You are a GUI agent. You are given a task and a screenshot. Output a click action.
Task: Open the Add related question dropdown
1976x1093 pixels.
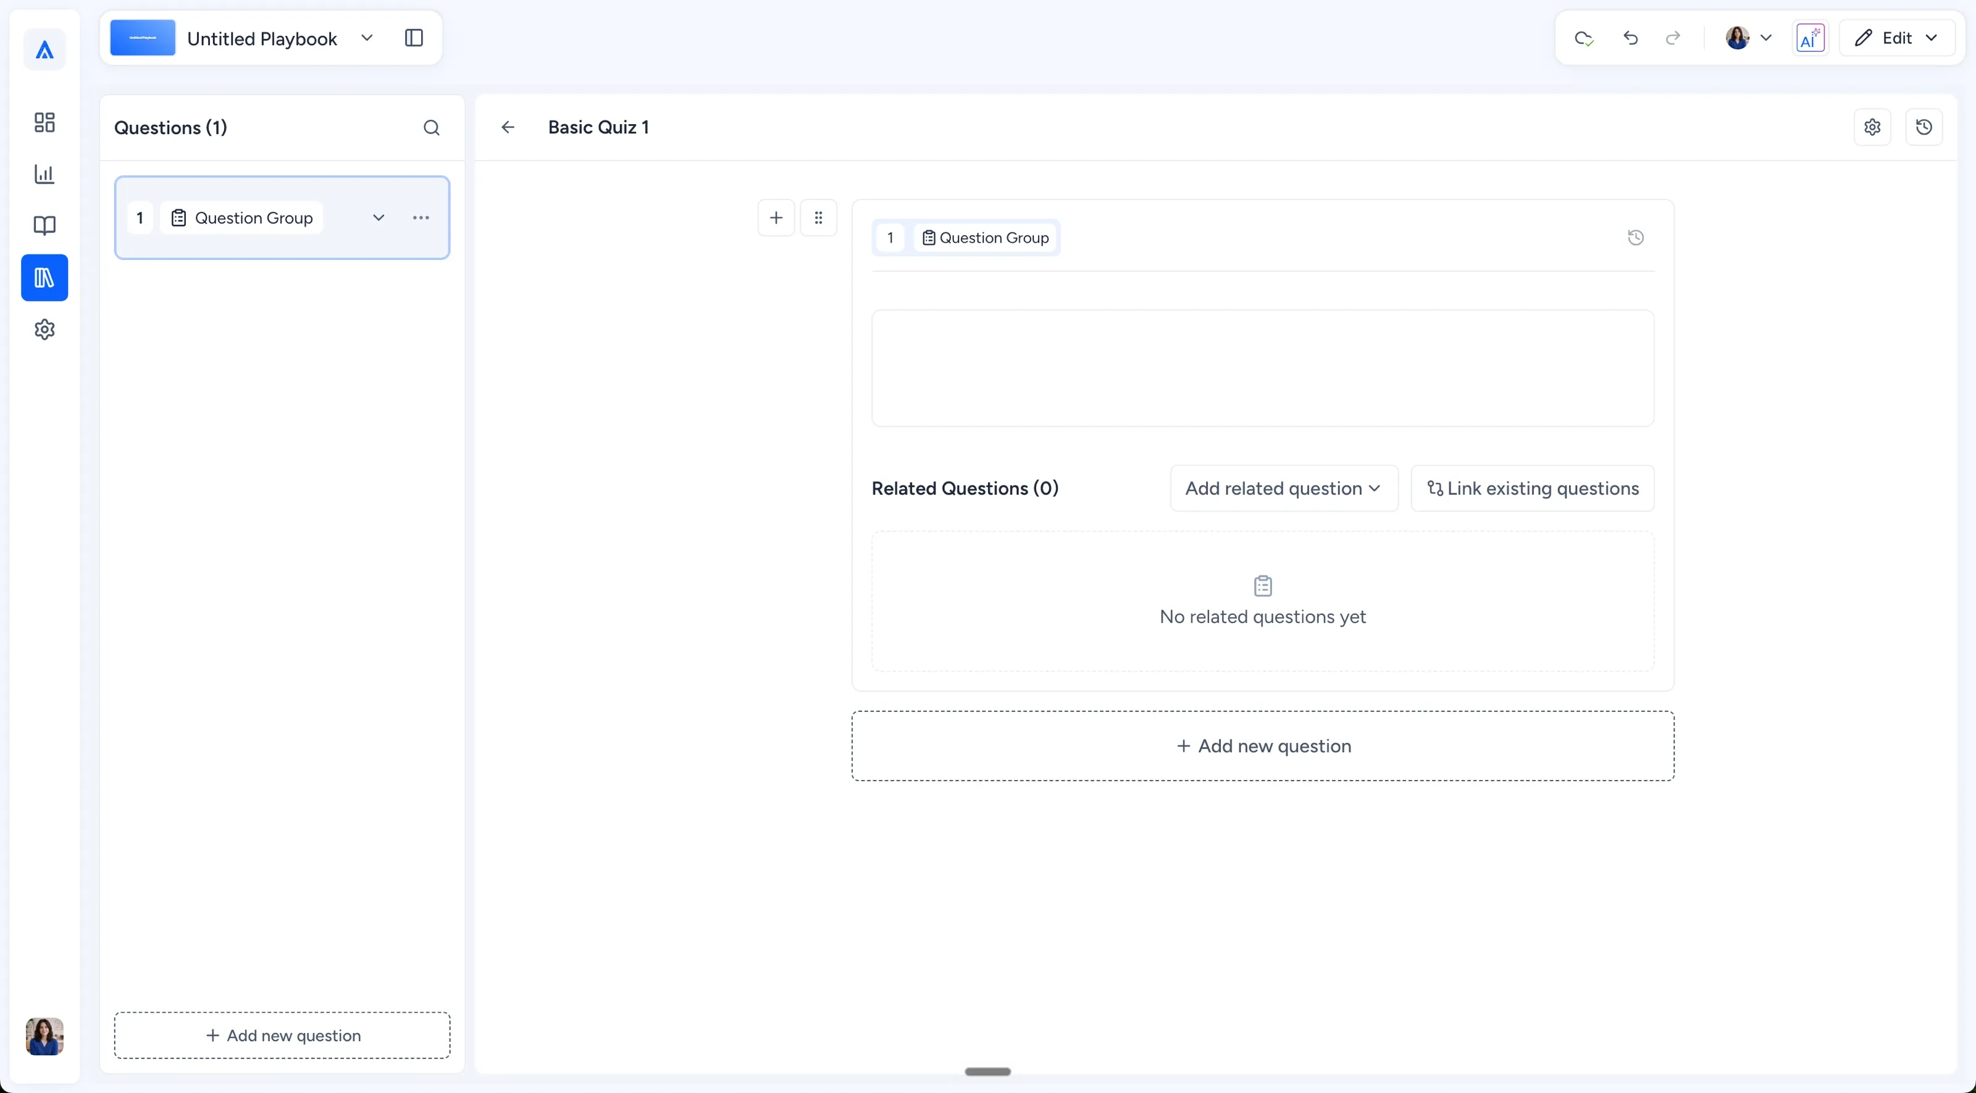coord(1283,488)
